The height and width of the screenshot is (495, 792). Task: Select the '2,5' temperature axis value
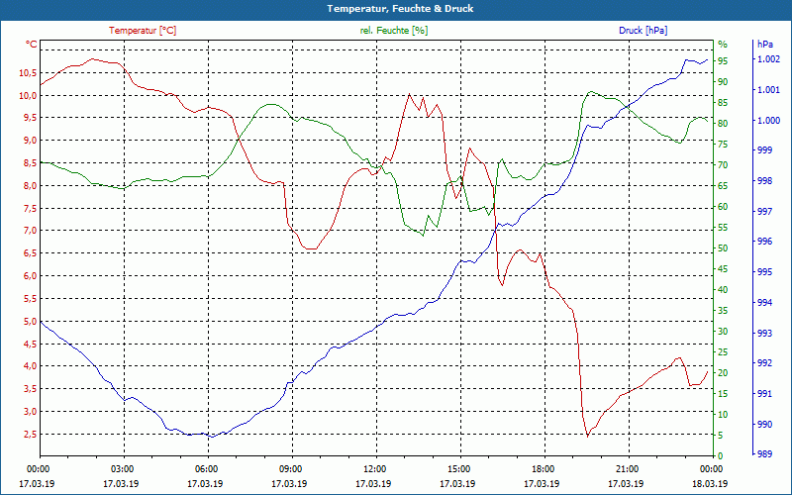pyautogui.click(x=30, y=435)
